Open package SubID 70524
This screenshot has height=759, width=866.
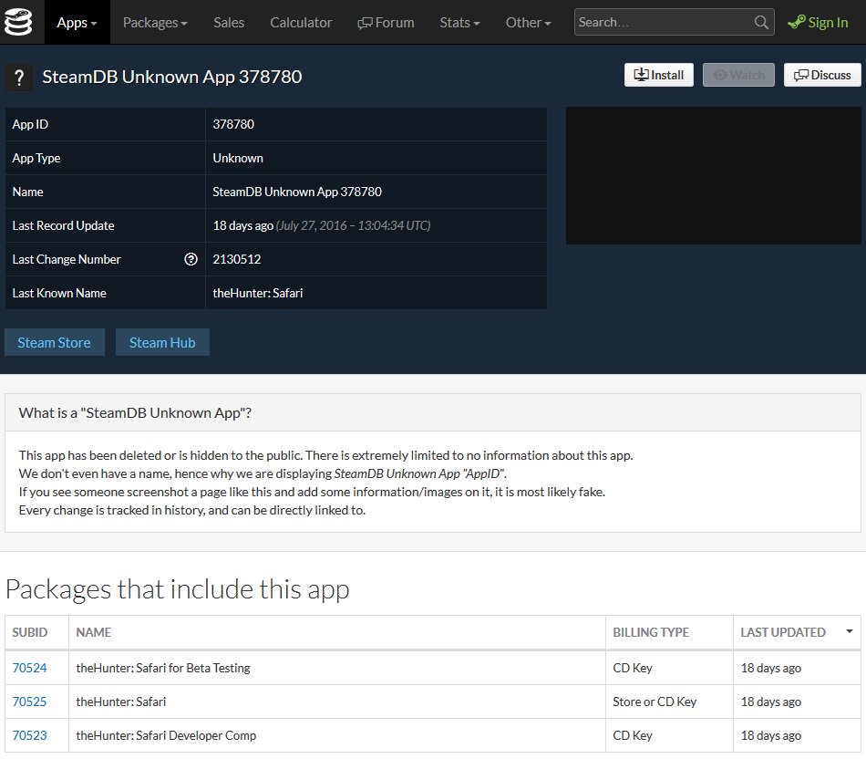point(29,668)
